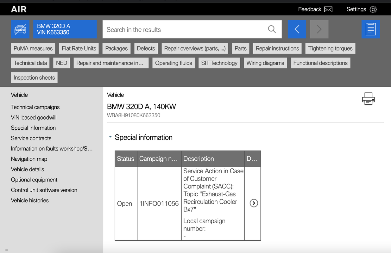391x253 pixels.
Task: Click the Description column header
Action: (213, 159)
